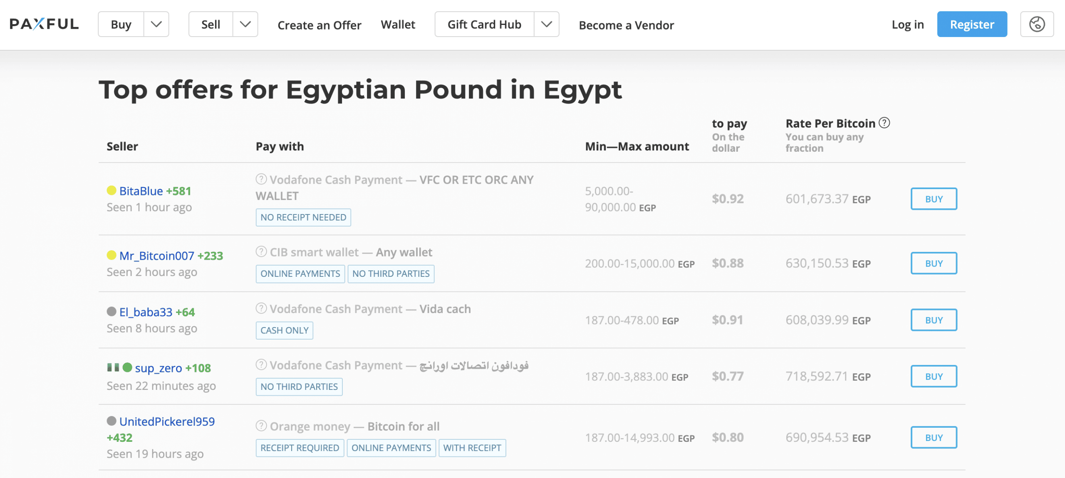This screenshot has height=478, width=1065.
Task: Click help icon beside CIB smart wallet
Action: (261, 251)
